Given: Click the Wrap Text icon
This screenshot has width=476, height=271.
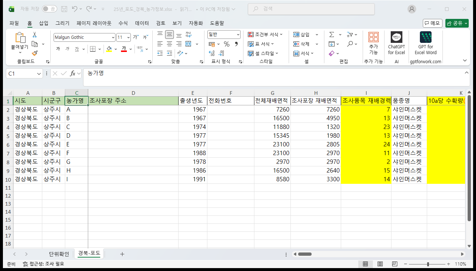Looking at the screenshot, I should point(188,35).
